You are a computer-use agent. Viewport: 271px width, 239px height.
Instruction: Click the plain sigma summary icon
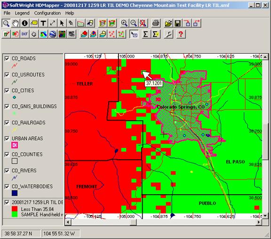[x=146, y=34]
